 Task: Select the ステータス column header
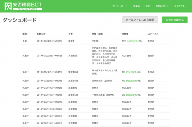pyautogui.click(x=153, y=34)
